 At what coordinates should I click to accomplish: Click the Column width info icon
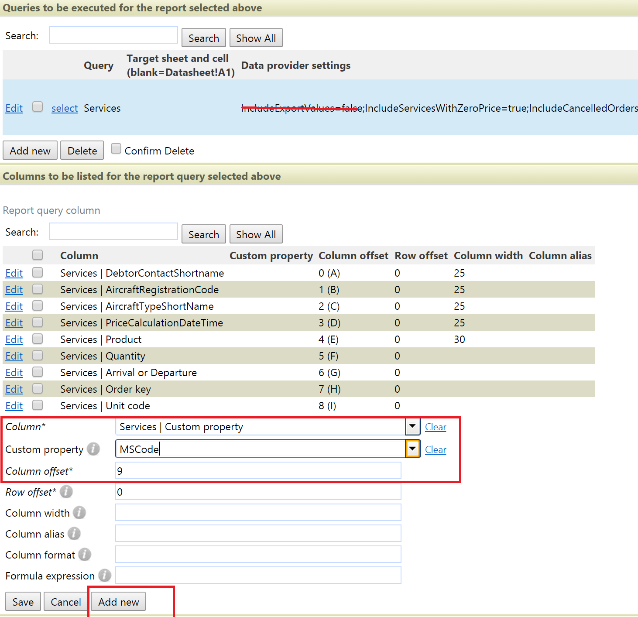pyautogui.click(x=80, y=513)
